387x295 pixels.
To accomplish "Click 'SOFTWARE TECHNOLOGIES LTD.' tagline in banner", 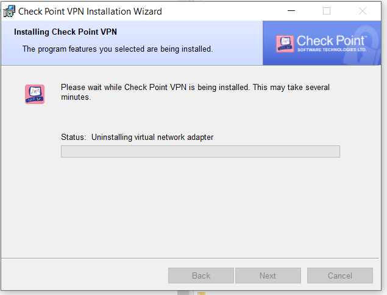I will [332, 49].
